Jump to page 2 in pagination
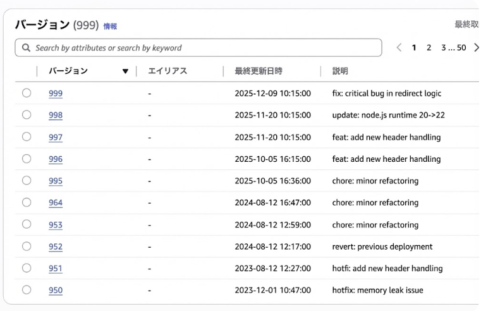 (429, 48)
